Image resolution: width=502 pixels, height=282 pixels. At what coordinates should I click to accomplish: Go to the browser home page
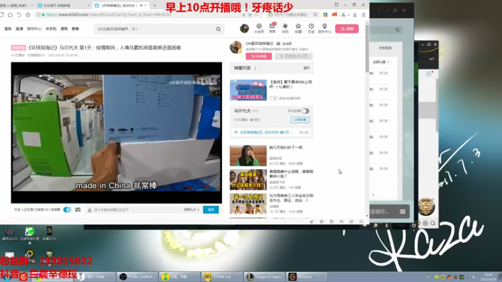(10, 14)
